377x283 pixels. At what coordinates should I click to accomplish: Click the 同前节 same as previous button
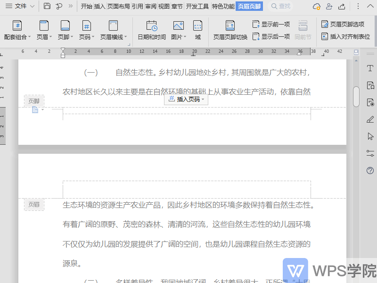pyautogui.click(x=303, y=30)
